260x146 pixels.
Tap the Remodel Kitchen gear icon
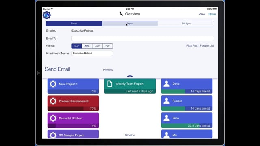tap(53, 118)
